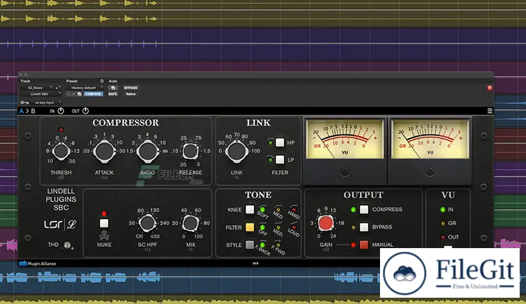Image resolution: width=526 pixels, height=304 pixels.
Task: Click the right VU meter display
Action: click(x=430, y=139)
